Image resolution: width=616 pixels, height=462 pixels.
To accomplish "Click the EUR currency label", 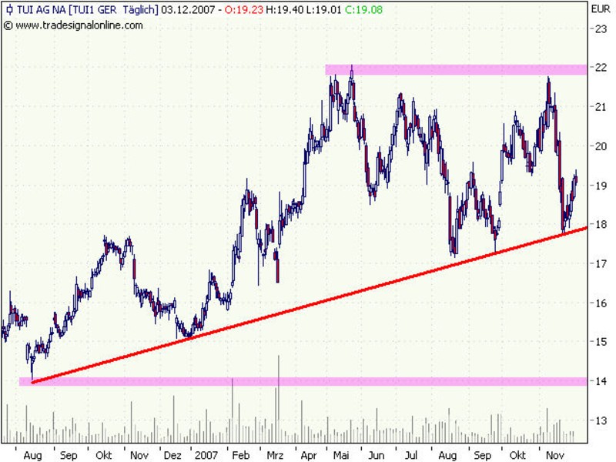I will 600,9.
